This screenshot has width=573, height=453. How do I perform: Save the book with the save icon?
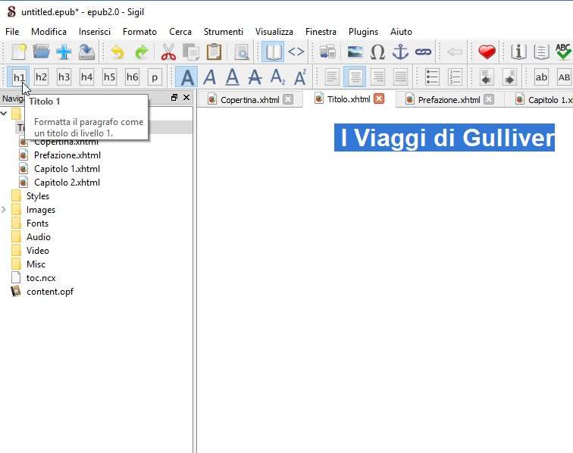[x=86, y=52]
